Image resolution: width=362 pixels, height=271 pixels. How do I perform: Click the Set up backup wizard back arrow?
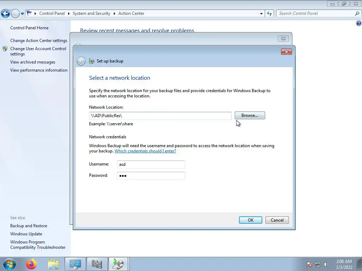point(81,61)
